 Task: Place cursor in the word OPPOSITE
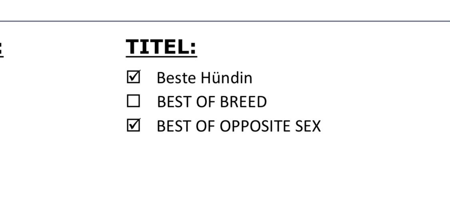coord(255,126)
